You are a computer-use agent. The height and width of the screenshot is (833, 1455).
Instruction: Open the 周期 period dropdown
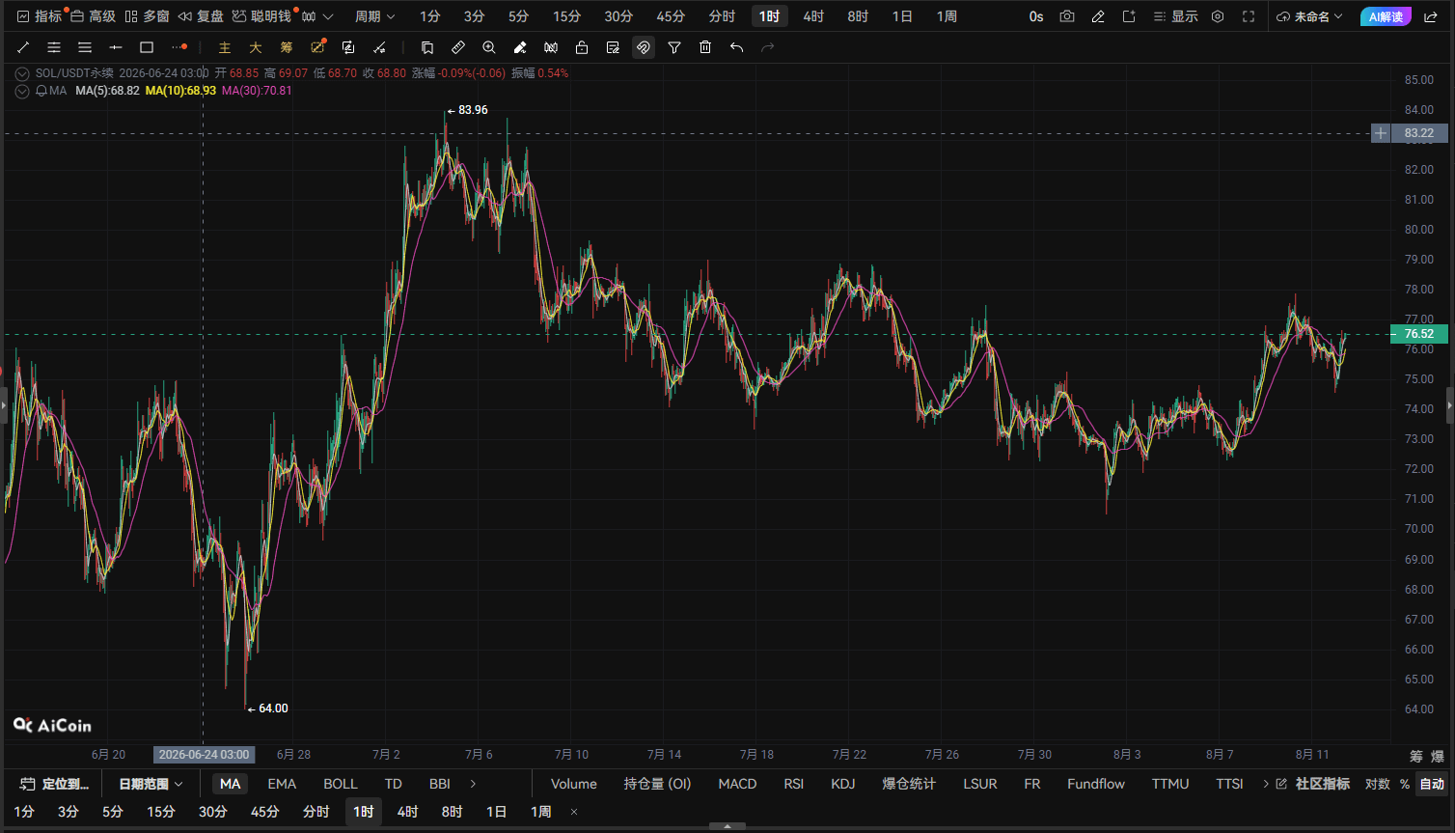375,16
